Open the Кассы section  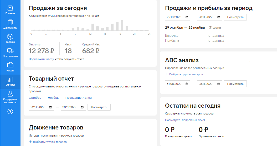click(10, 67)
